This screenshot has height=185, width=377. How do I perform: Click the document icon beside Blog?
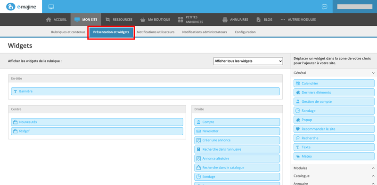coord(258,20)
